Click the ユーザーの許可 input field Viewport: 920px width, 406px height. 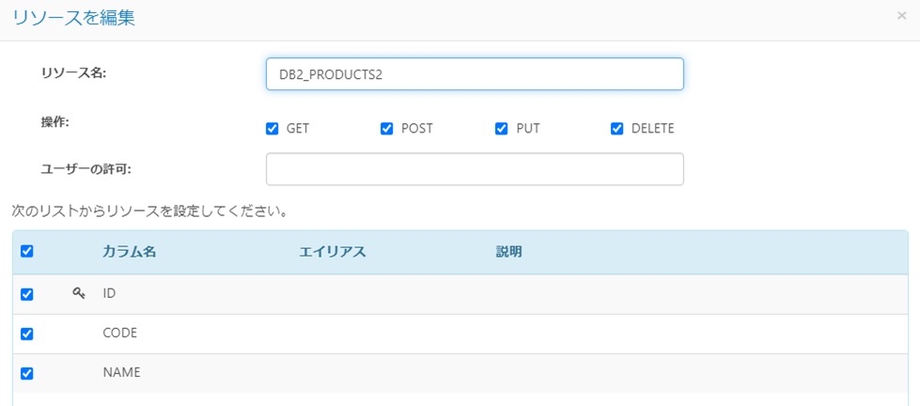pos(475,169)
